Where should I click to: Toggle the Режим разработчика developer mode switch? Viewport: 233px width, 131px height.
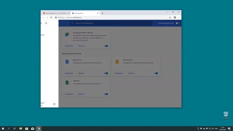point(177,23)
